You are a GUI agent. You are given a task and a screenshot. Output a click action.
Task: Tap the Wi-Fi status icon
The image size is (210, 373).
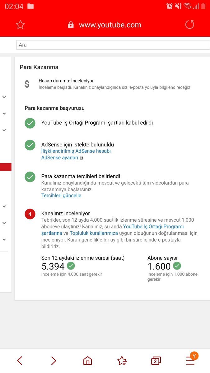coord(187,6)
